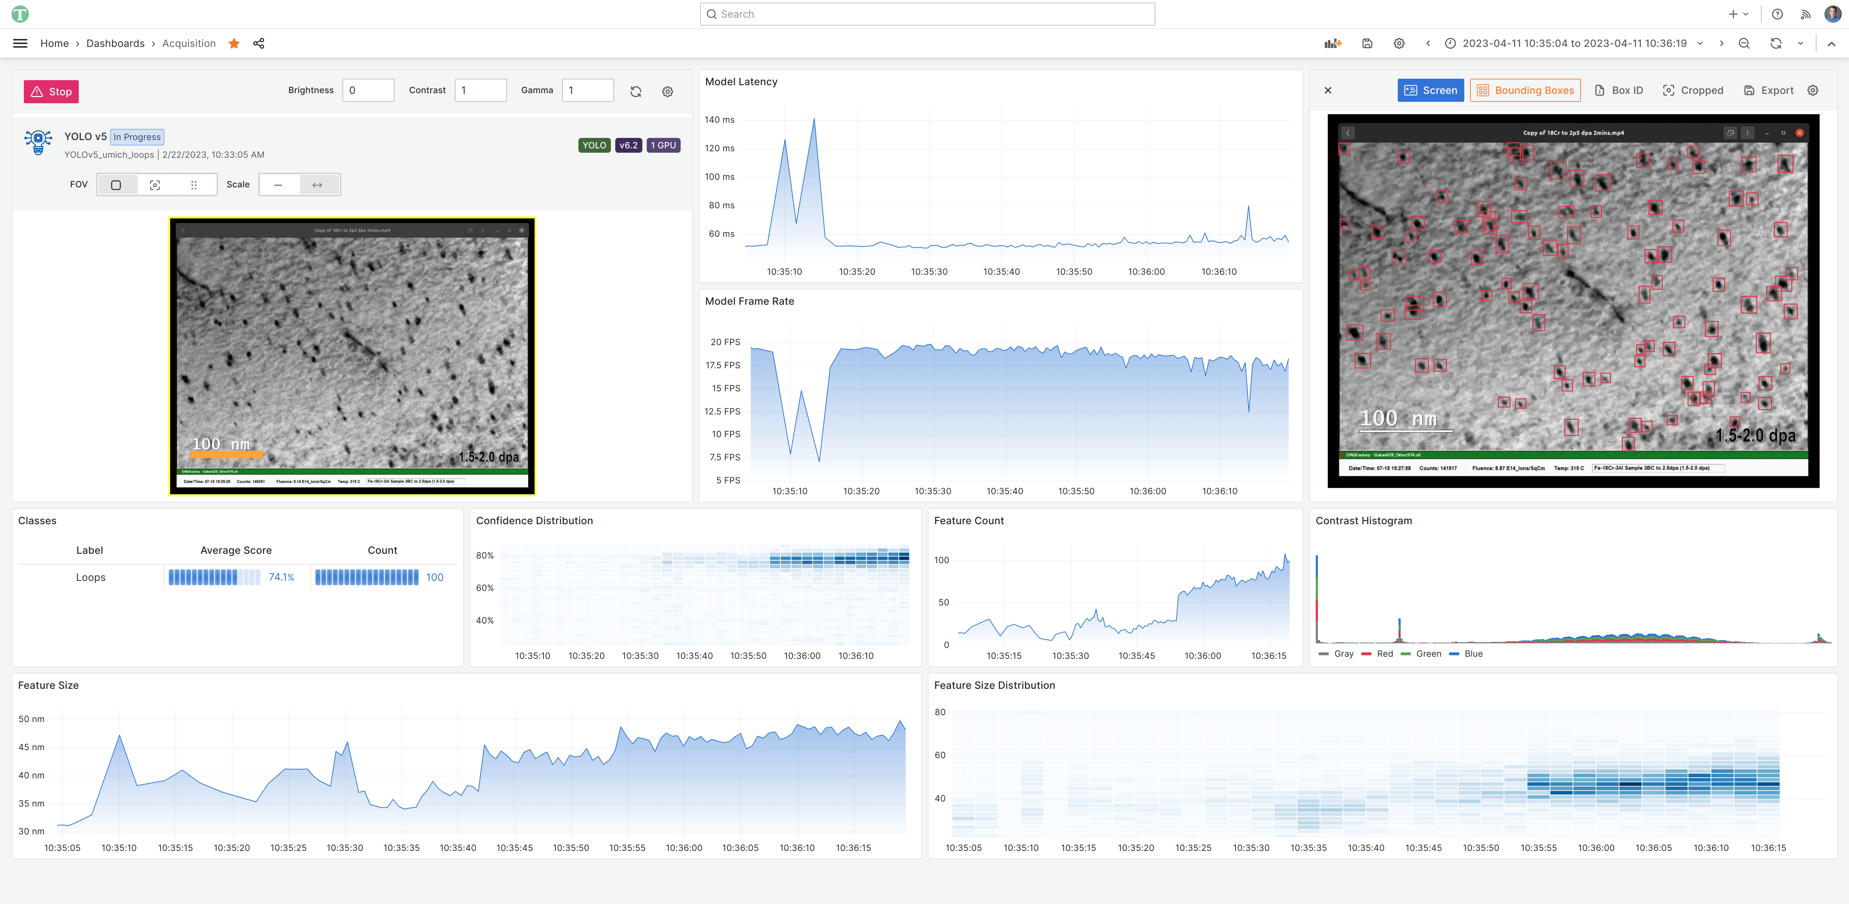The width and height of the screenshot is (1849, 904).
Task: Open the refresh interval dropdown arrow
Action: pos(1800,43)
